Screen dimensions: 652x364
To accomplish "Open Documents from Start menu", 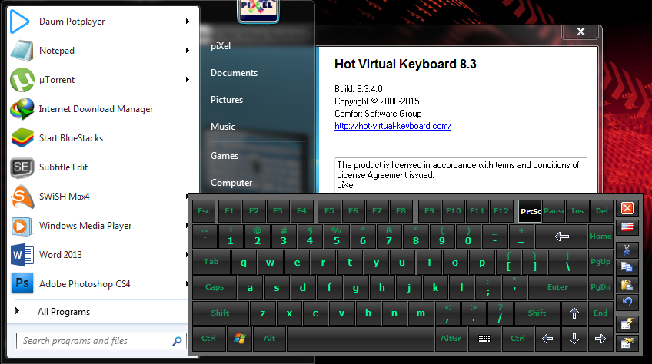I will pyautogui.click(x=234, y=73).
